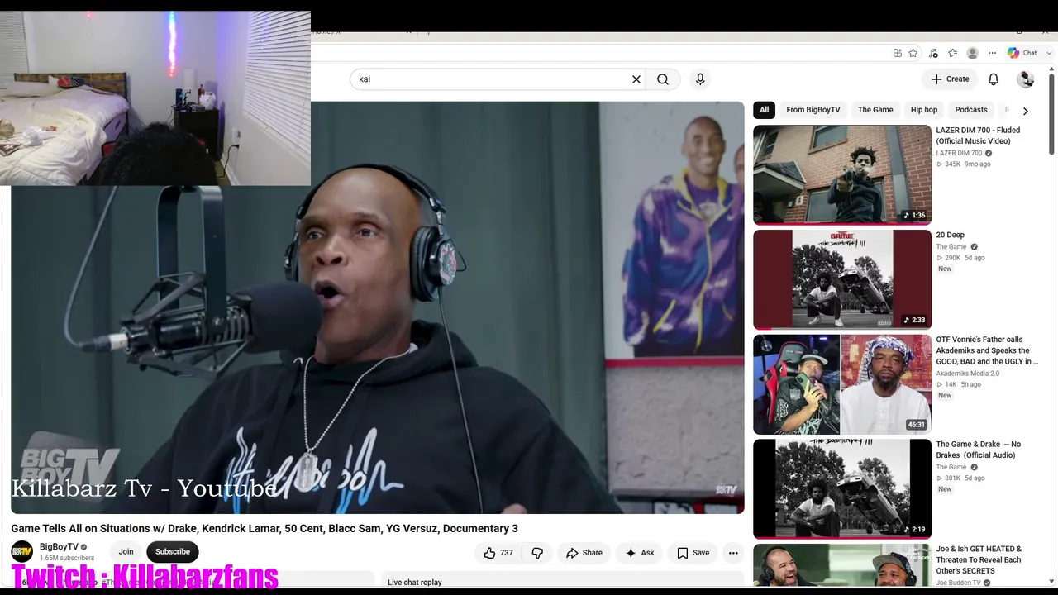
Task: Open YouTube notifications bell
Action: (994, 79)
